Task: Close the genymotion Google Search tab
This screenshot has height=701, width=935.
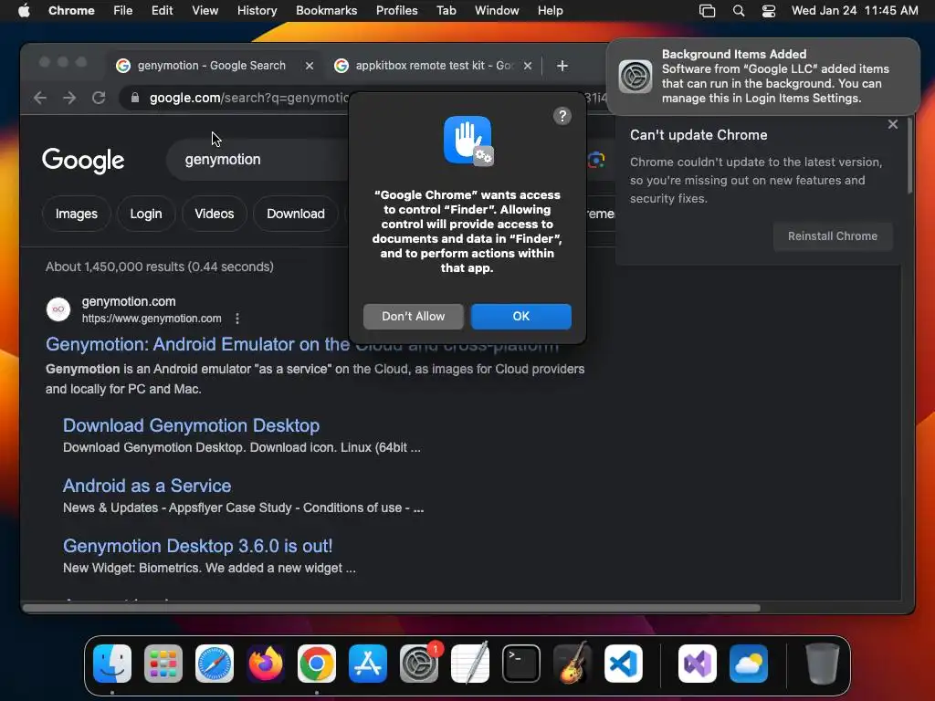Action: [309, 66]
